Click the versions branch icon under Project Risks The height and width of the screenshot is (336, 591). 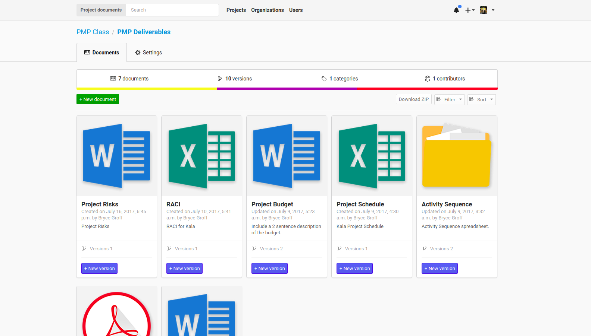84,248
